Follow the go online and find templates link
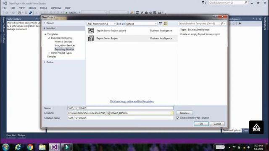This screenshot has width=269, height=151. pyautogui.click(x=132, y=101)
